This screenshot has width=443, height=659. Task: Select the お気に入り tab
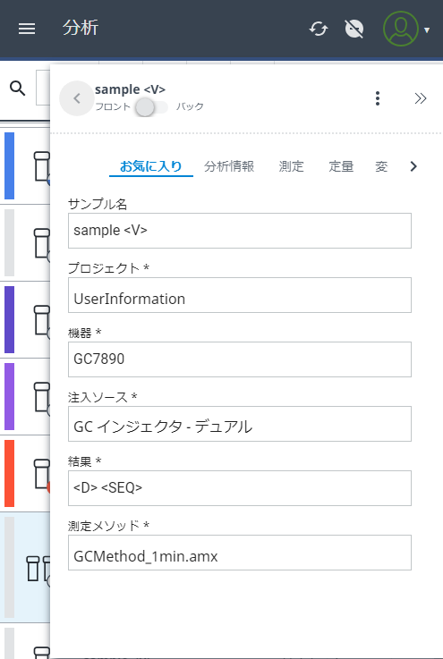click(151, 166)
